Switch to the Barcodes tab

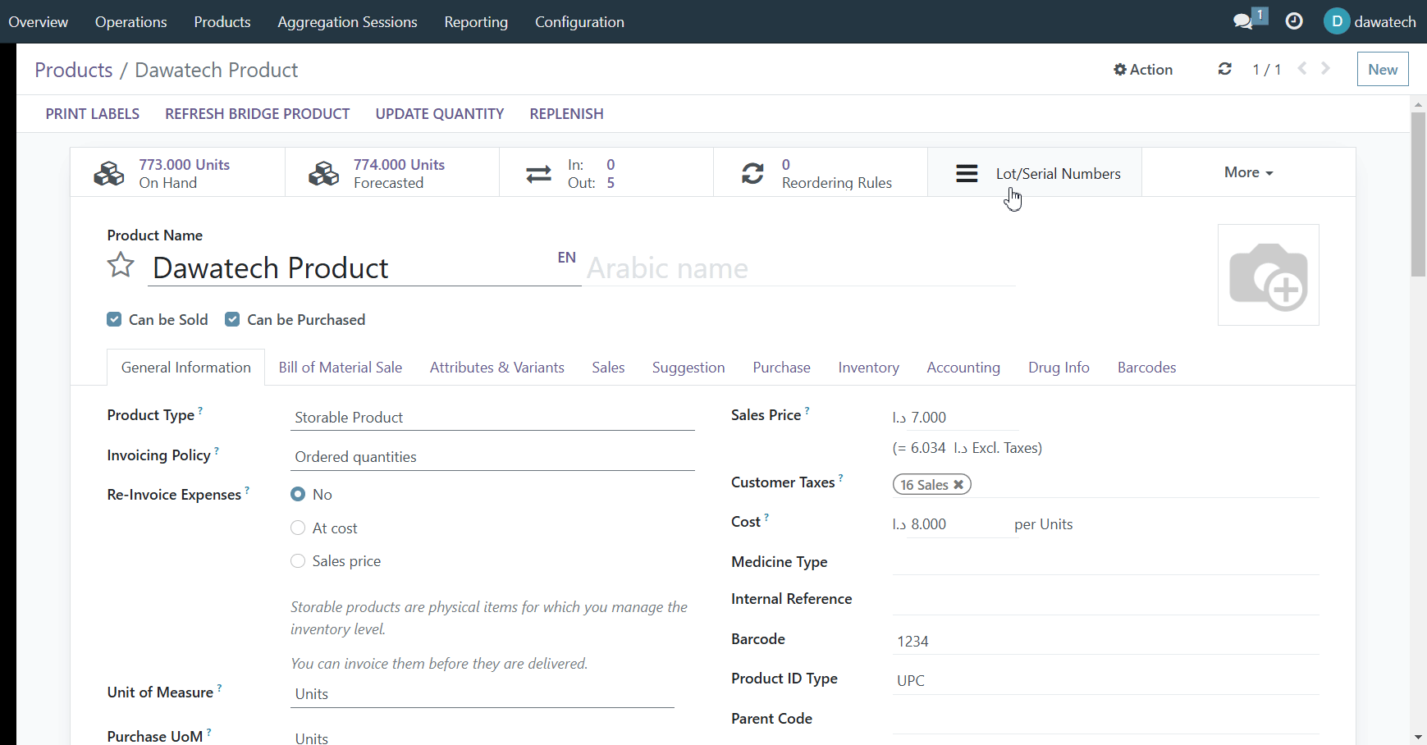click(x=1146, y=368)
